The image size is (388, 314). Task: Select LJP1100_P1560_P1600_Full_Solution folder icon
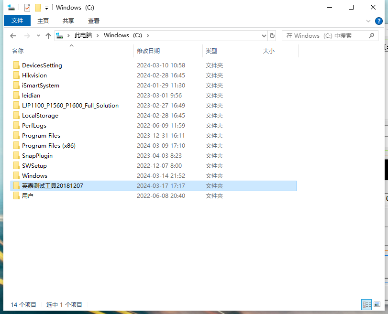coord(16,105)
